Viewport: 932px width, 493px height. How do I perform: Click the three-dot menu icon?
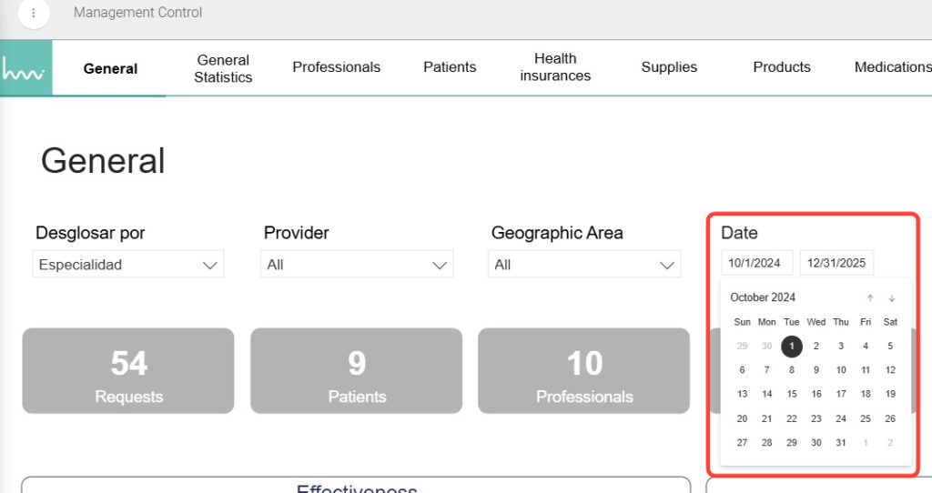coord(34,14)
